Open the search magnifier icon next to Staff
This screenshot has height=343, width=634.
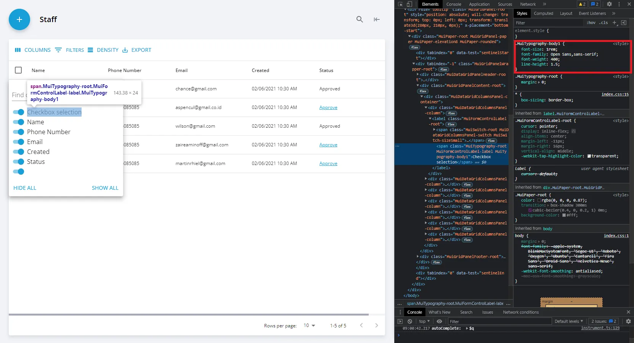click(x=360, y=19)
